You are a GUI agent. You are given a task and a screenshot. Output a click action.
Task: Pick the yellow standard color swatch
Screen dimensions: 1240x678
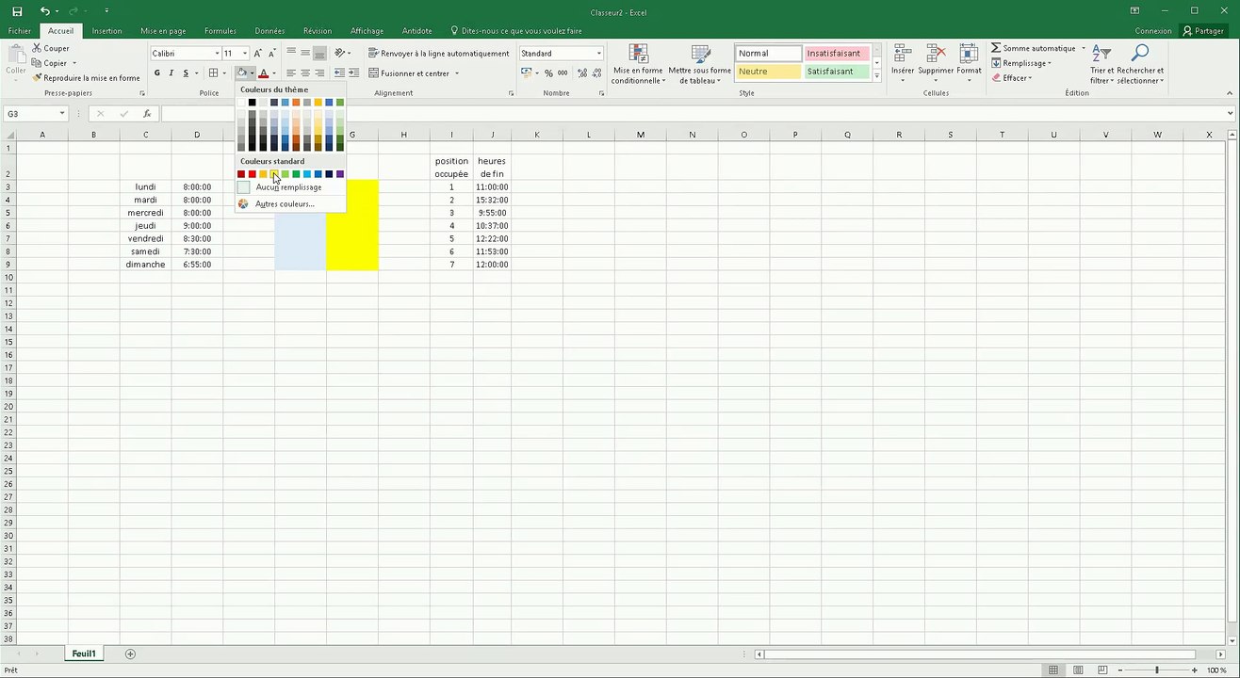tap(274, 174)
